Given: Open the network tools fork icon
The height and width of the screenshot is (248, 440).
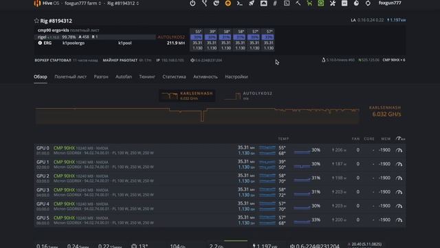Looking at the screenshot, I should pos(205,3).
